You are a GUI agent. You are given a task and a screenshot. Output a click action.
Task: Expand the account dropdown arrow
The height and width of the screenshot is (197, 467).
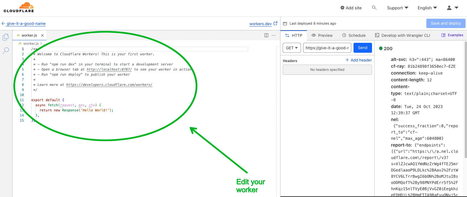point(456,8)
